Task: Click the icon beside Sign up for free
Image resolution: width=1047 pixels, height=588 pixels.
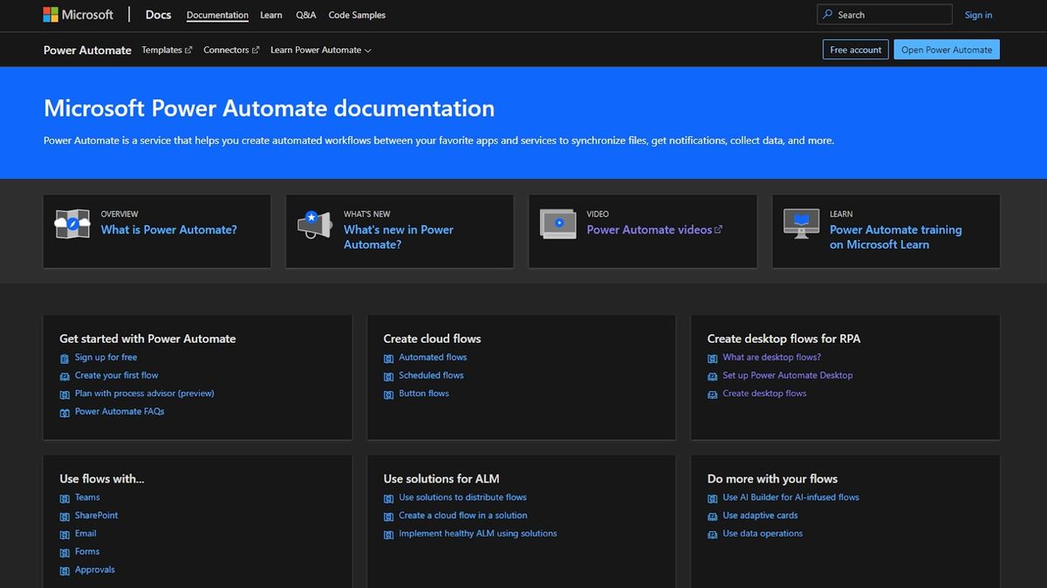Action: [x=65, y=359]
